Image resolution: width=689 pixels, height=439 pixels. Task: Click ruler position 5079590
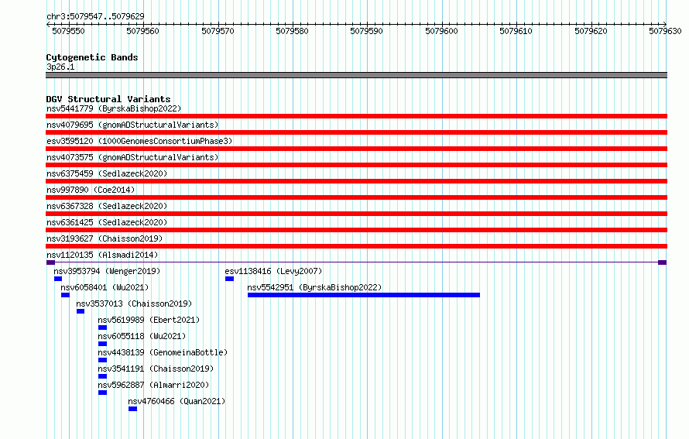(366, 31)
